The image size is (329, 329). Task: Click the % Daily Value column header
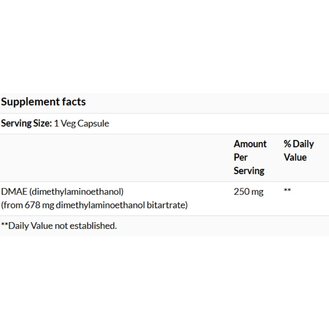coord(299,151)
